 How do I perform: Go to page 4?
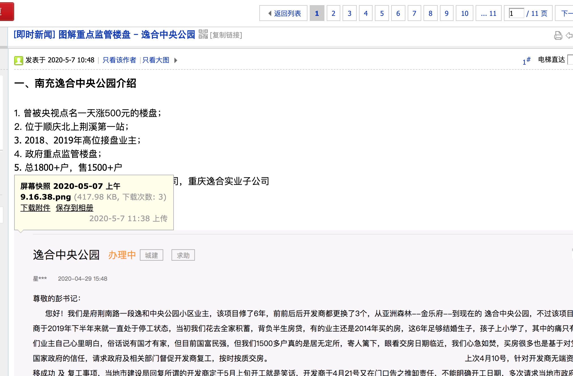click(x=365, y=13)
